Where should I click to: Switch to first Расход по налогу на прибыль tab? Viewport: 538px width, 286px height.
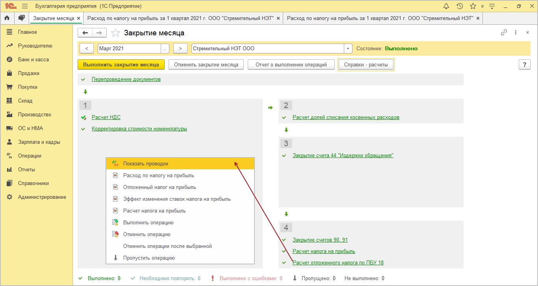pyautogui.click(x=180, y=18)
